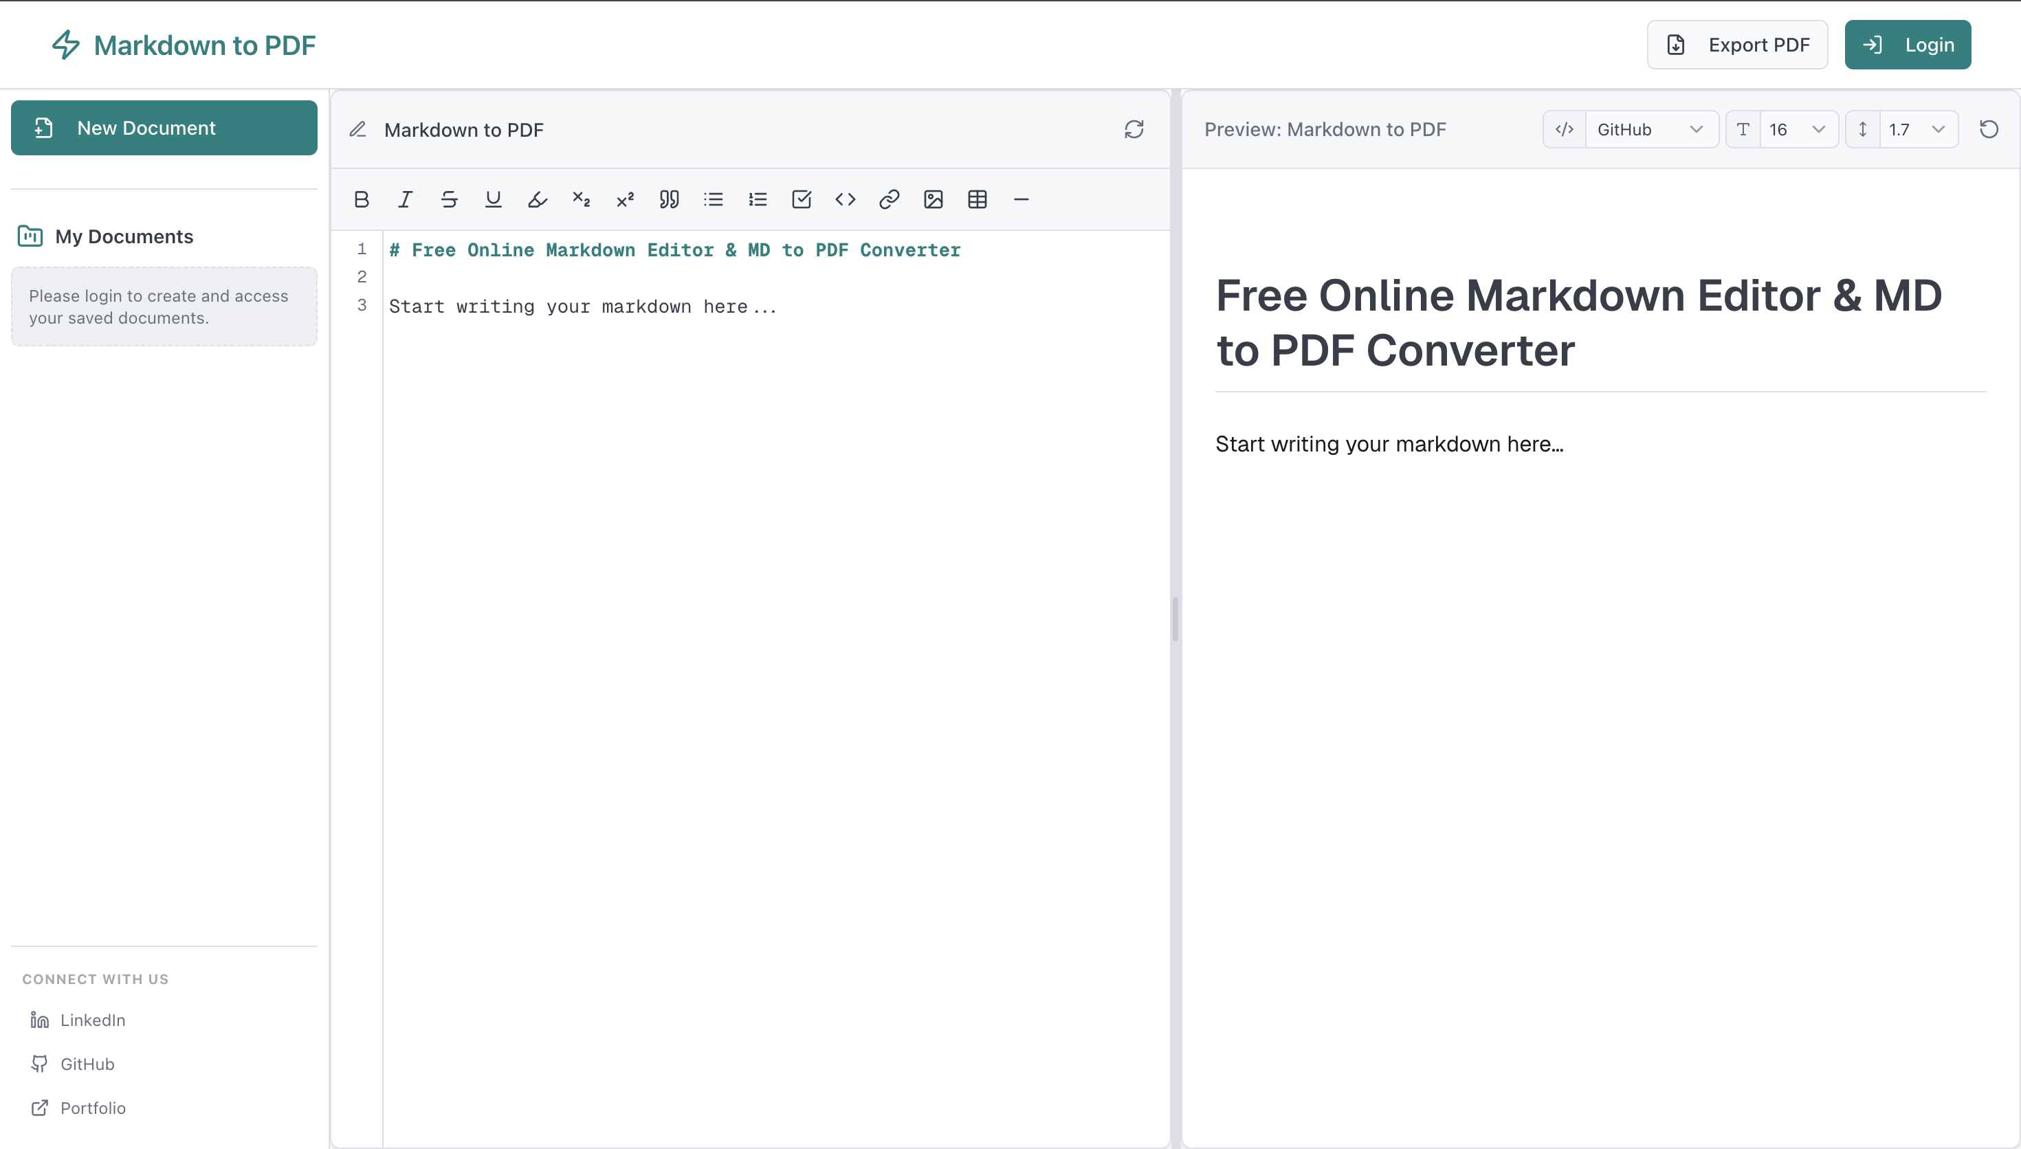Select the highlighter tool
This screenshot has height=1149, width=2021.
(x=538, y=199)
